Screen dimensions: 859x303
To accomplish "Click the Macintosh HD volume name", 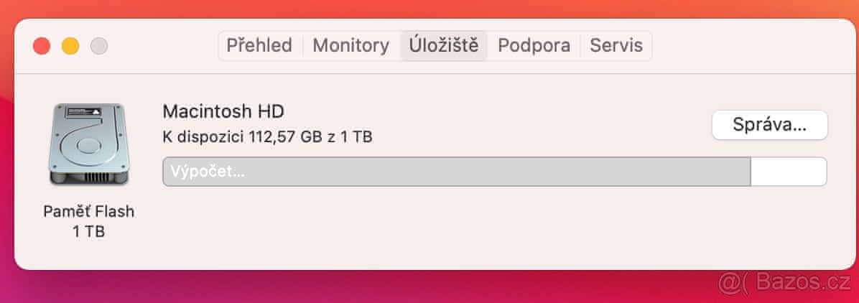I will pyautogui.click(x=223, y=111).
